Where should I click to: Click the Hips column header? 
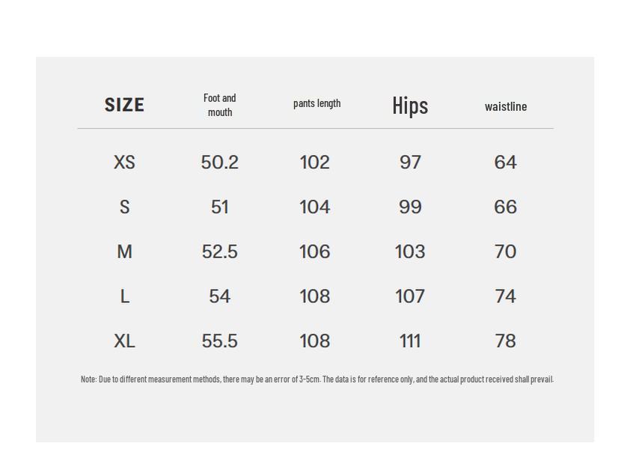coord(410,106)
